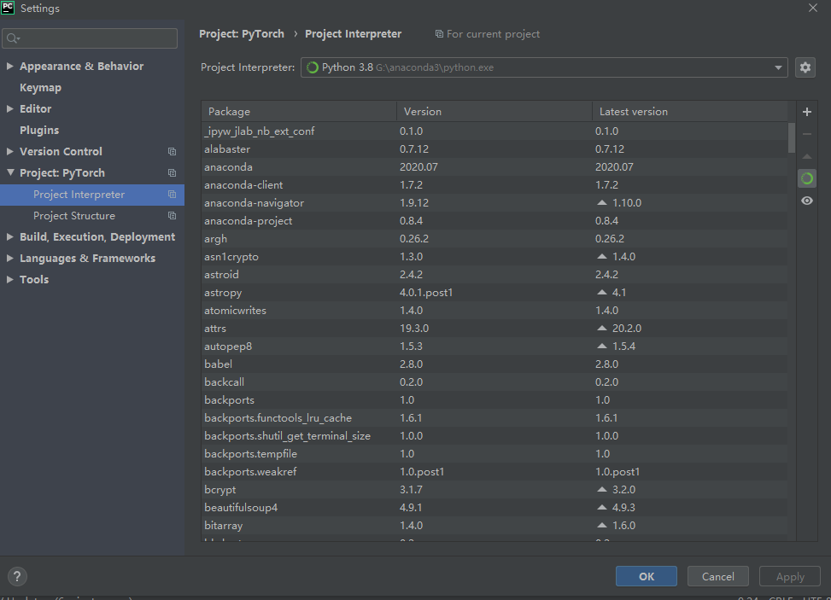Select the anaconda package row

tap(495, 166)
